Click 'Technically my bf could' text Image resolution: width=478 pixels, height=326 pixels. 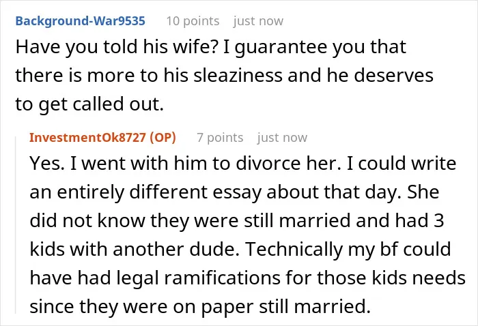point(348,250)
